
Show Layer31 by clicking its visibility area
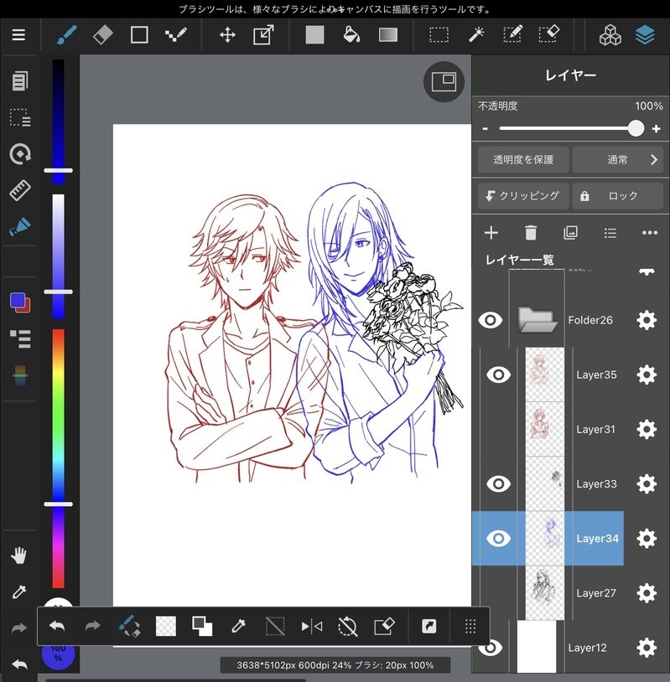pyautogui.click(x=498, y=429)
